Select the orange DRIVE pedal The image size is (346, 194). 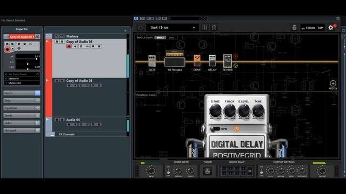coord(197,60)
